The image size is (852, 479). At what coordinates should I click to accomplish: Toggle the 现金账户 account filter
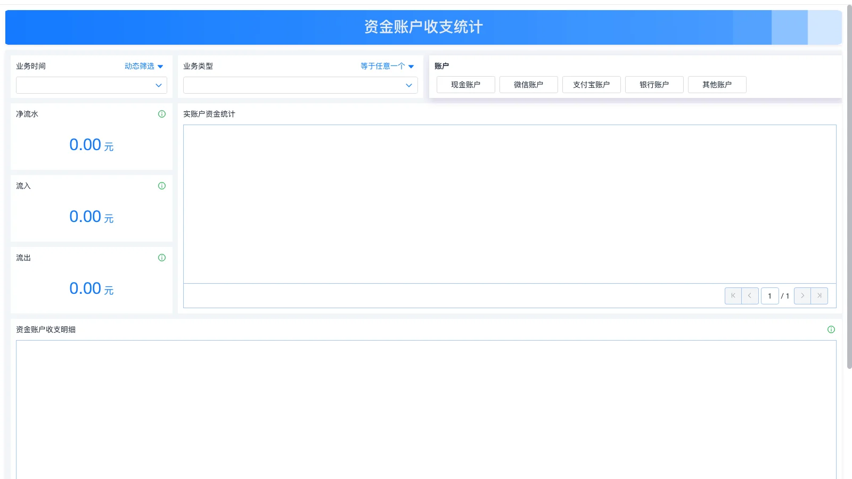pos(465,84)
